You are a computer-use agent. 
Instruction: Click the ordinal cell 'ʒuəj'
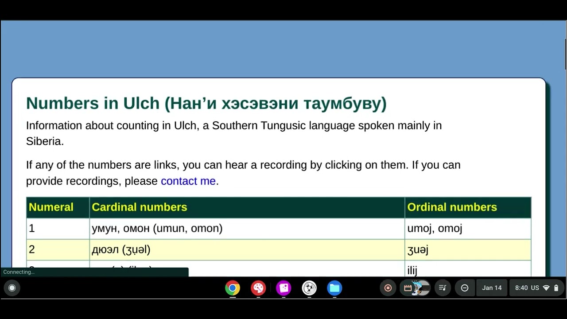[x=468, y=250]
